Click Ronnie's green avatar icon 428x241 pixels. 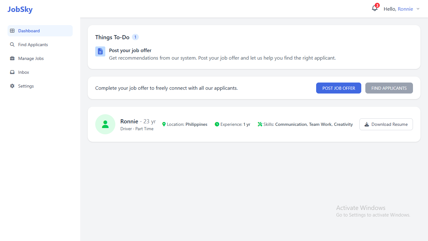105,124
